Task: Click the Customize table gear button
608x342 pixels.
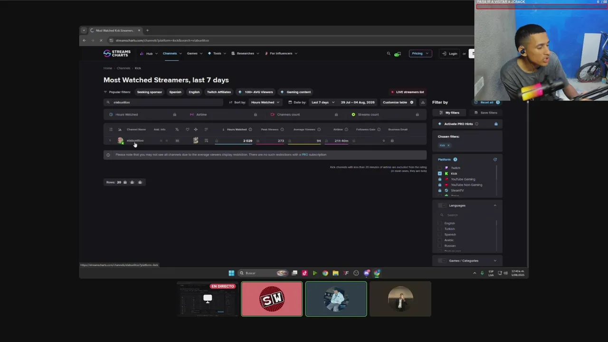Action: (x=398, y=102)
